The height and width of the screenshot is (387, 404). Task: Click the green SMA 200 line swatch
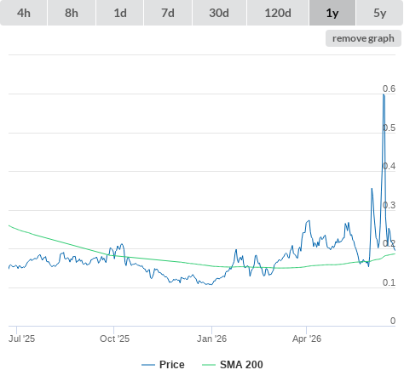tap(209, 365)
